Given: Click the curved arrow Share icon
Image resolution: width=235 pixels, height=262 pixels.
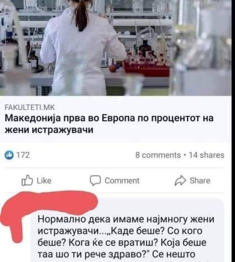Looking at the screenshot, I should [180, 181].
